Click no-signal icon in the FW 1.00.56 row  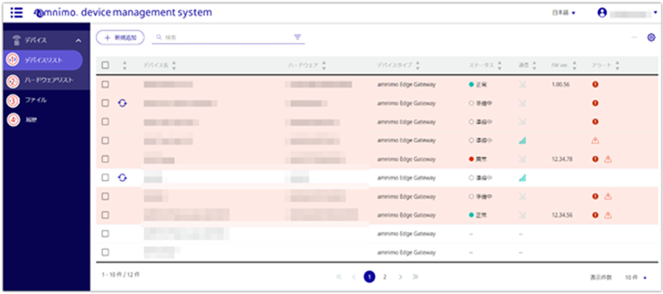pyautogui.click(x=523, y=85)
